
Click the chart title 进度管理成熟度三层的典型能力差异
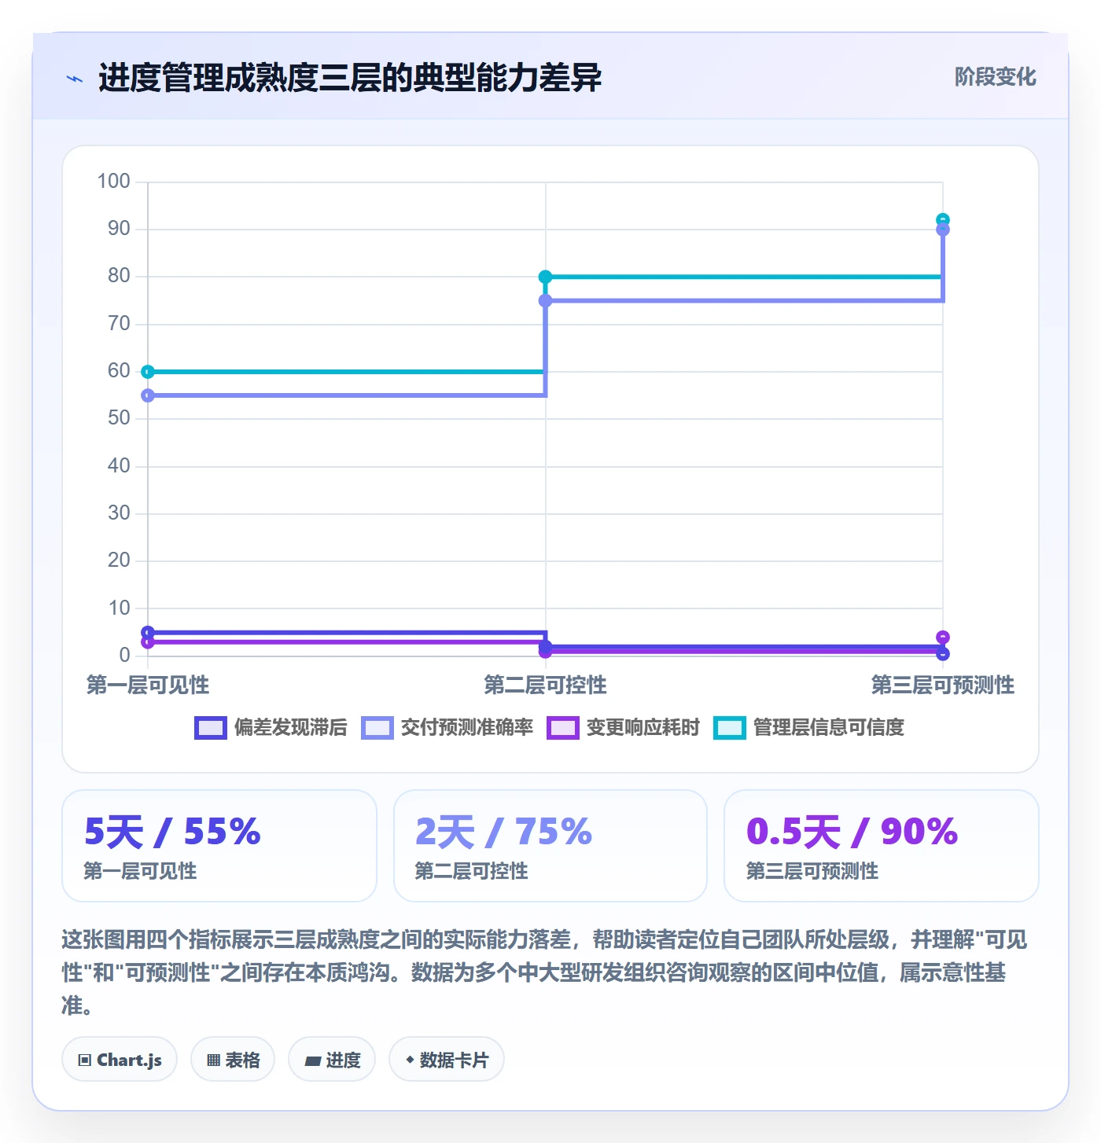(350, 78)
